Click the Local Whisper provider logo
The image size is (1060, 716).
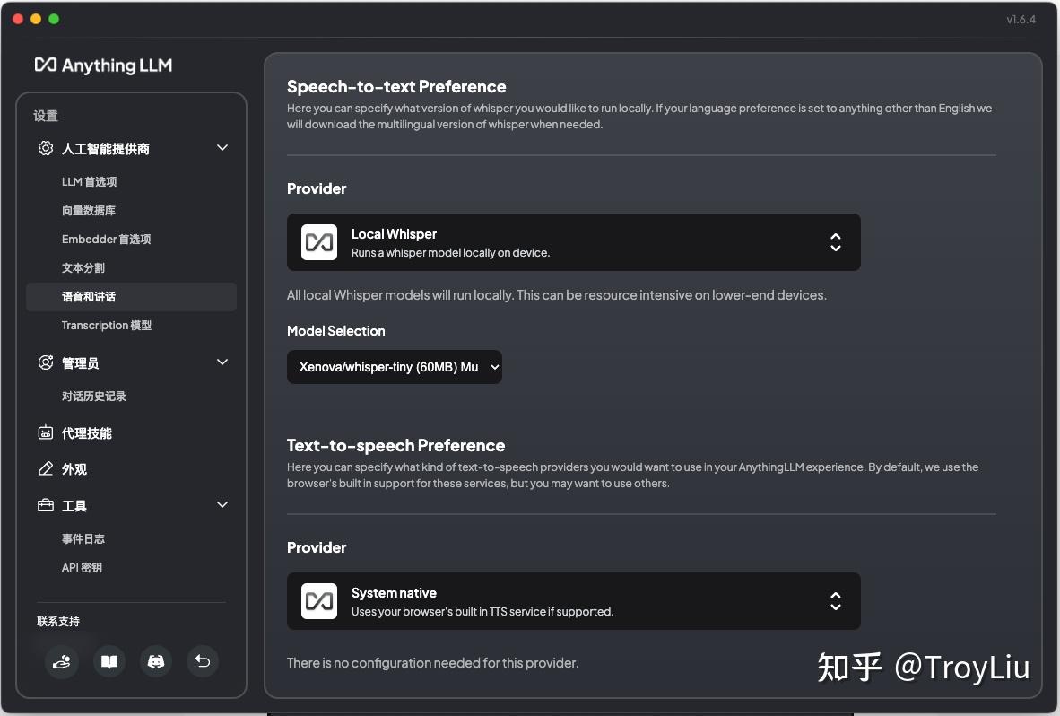(x=319, y=242)
